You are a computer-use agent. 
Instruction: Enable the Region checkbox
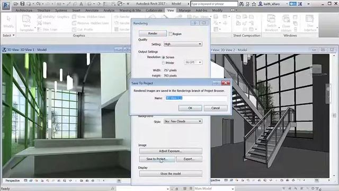171,34
